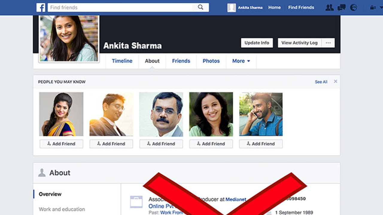Image resolution: width=383 pixels, height=215 pixels.
Task: Switch to the Timeline tab
Action: pos(122,61)
